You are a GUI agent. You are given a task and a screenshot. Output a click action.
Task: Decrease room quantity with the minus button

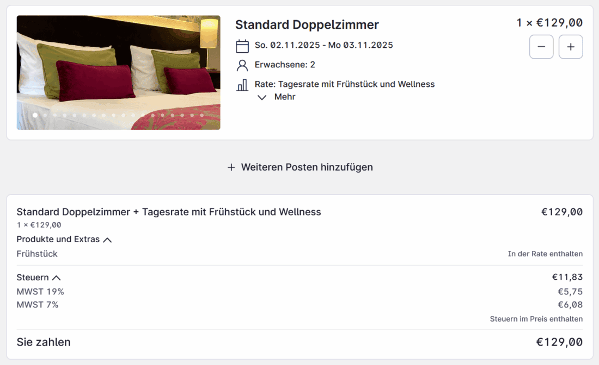(x=541, y=47)
